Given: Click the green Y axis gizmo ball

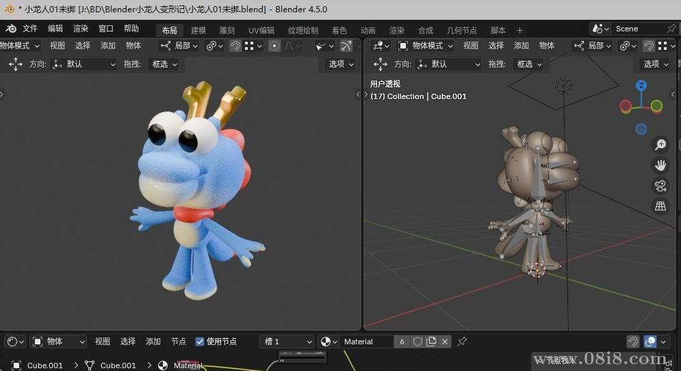Looking at the screenshot, I should point(656,106).
